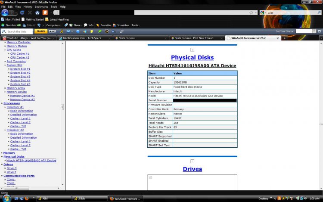The height and width of the screenshot is (202, 323).
Task: Click the mail envelope toolbar icon
Action: point(68,31)
